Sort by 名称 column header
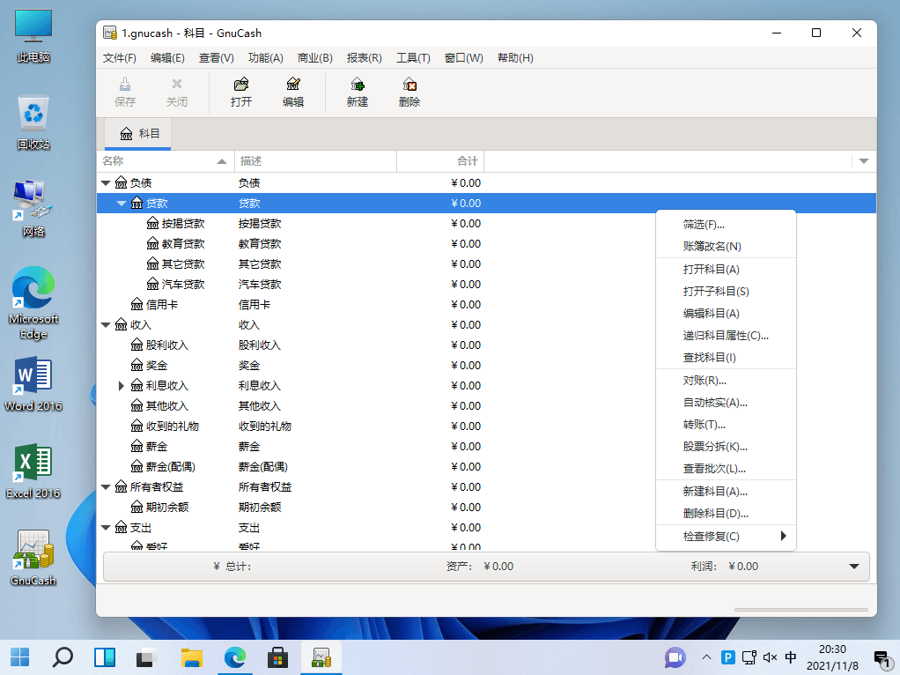This screenshot has width=900, height=675. [166, 161]
